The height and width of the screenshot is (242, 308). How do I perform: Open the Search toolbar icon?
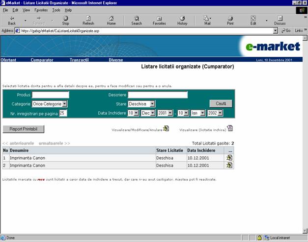pyautogui.click(x=137, y=19)
